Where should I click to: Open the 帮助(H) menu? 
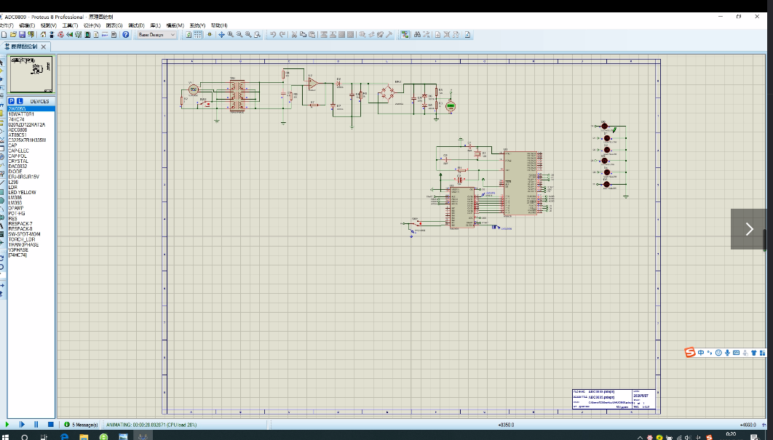point(219,25)
